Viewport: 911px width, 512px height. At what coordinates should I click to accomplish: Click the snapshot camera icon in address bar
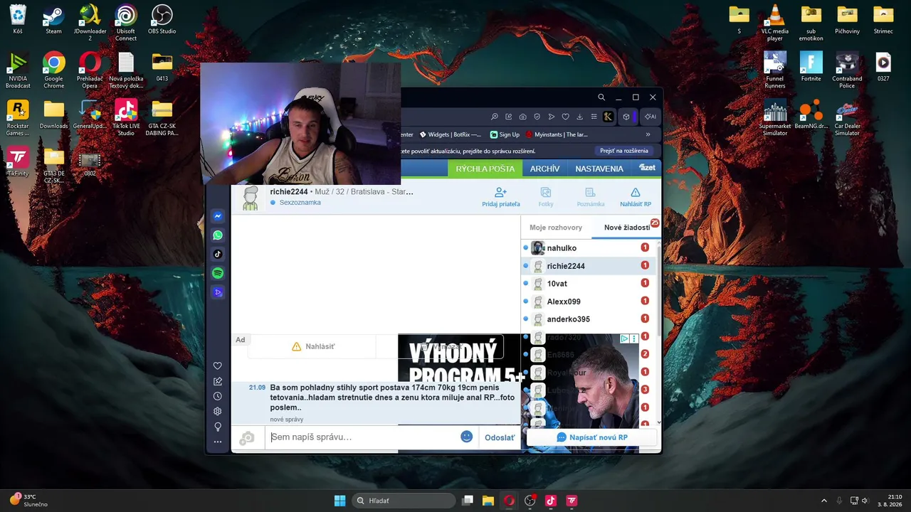click(523, 117)
